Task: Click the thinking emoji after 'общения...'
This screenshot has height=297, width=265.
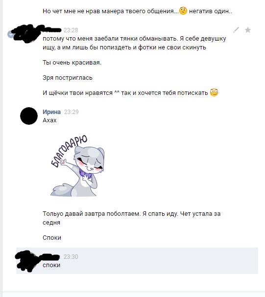Action: point(183,11)
